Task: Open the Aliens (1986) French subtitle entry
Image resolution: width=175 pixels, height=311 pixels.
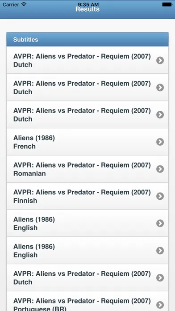Action: tap(87, 142)
